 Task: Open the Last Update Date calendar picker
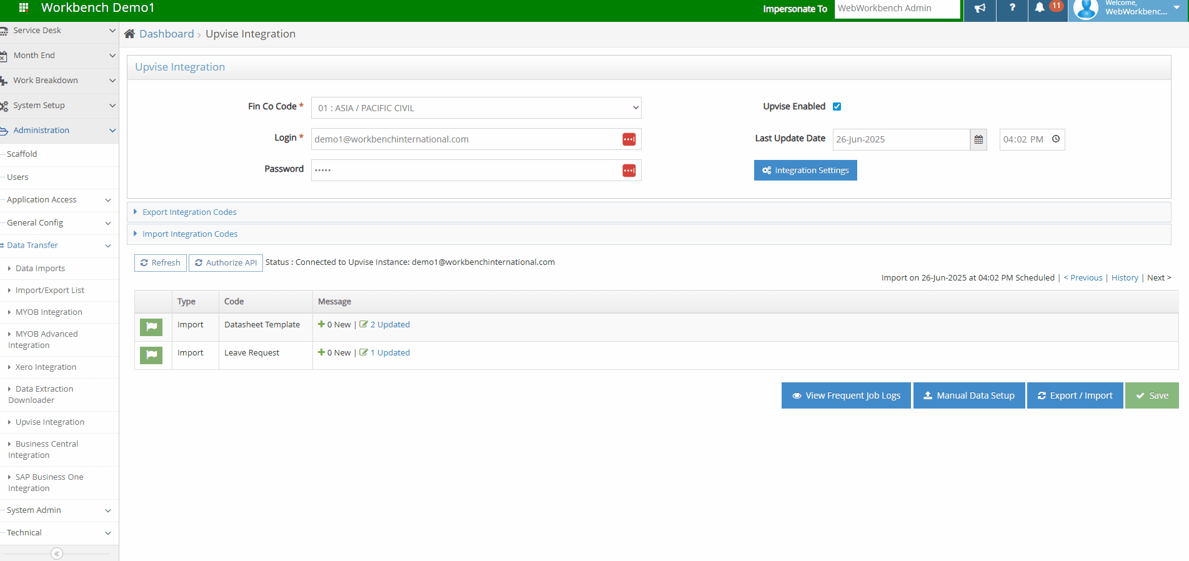pyautogui.click(x=978, y=139)
